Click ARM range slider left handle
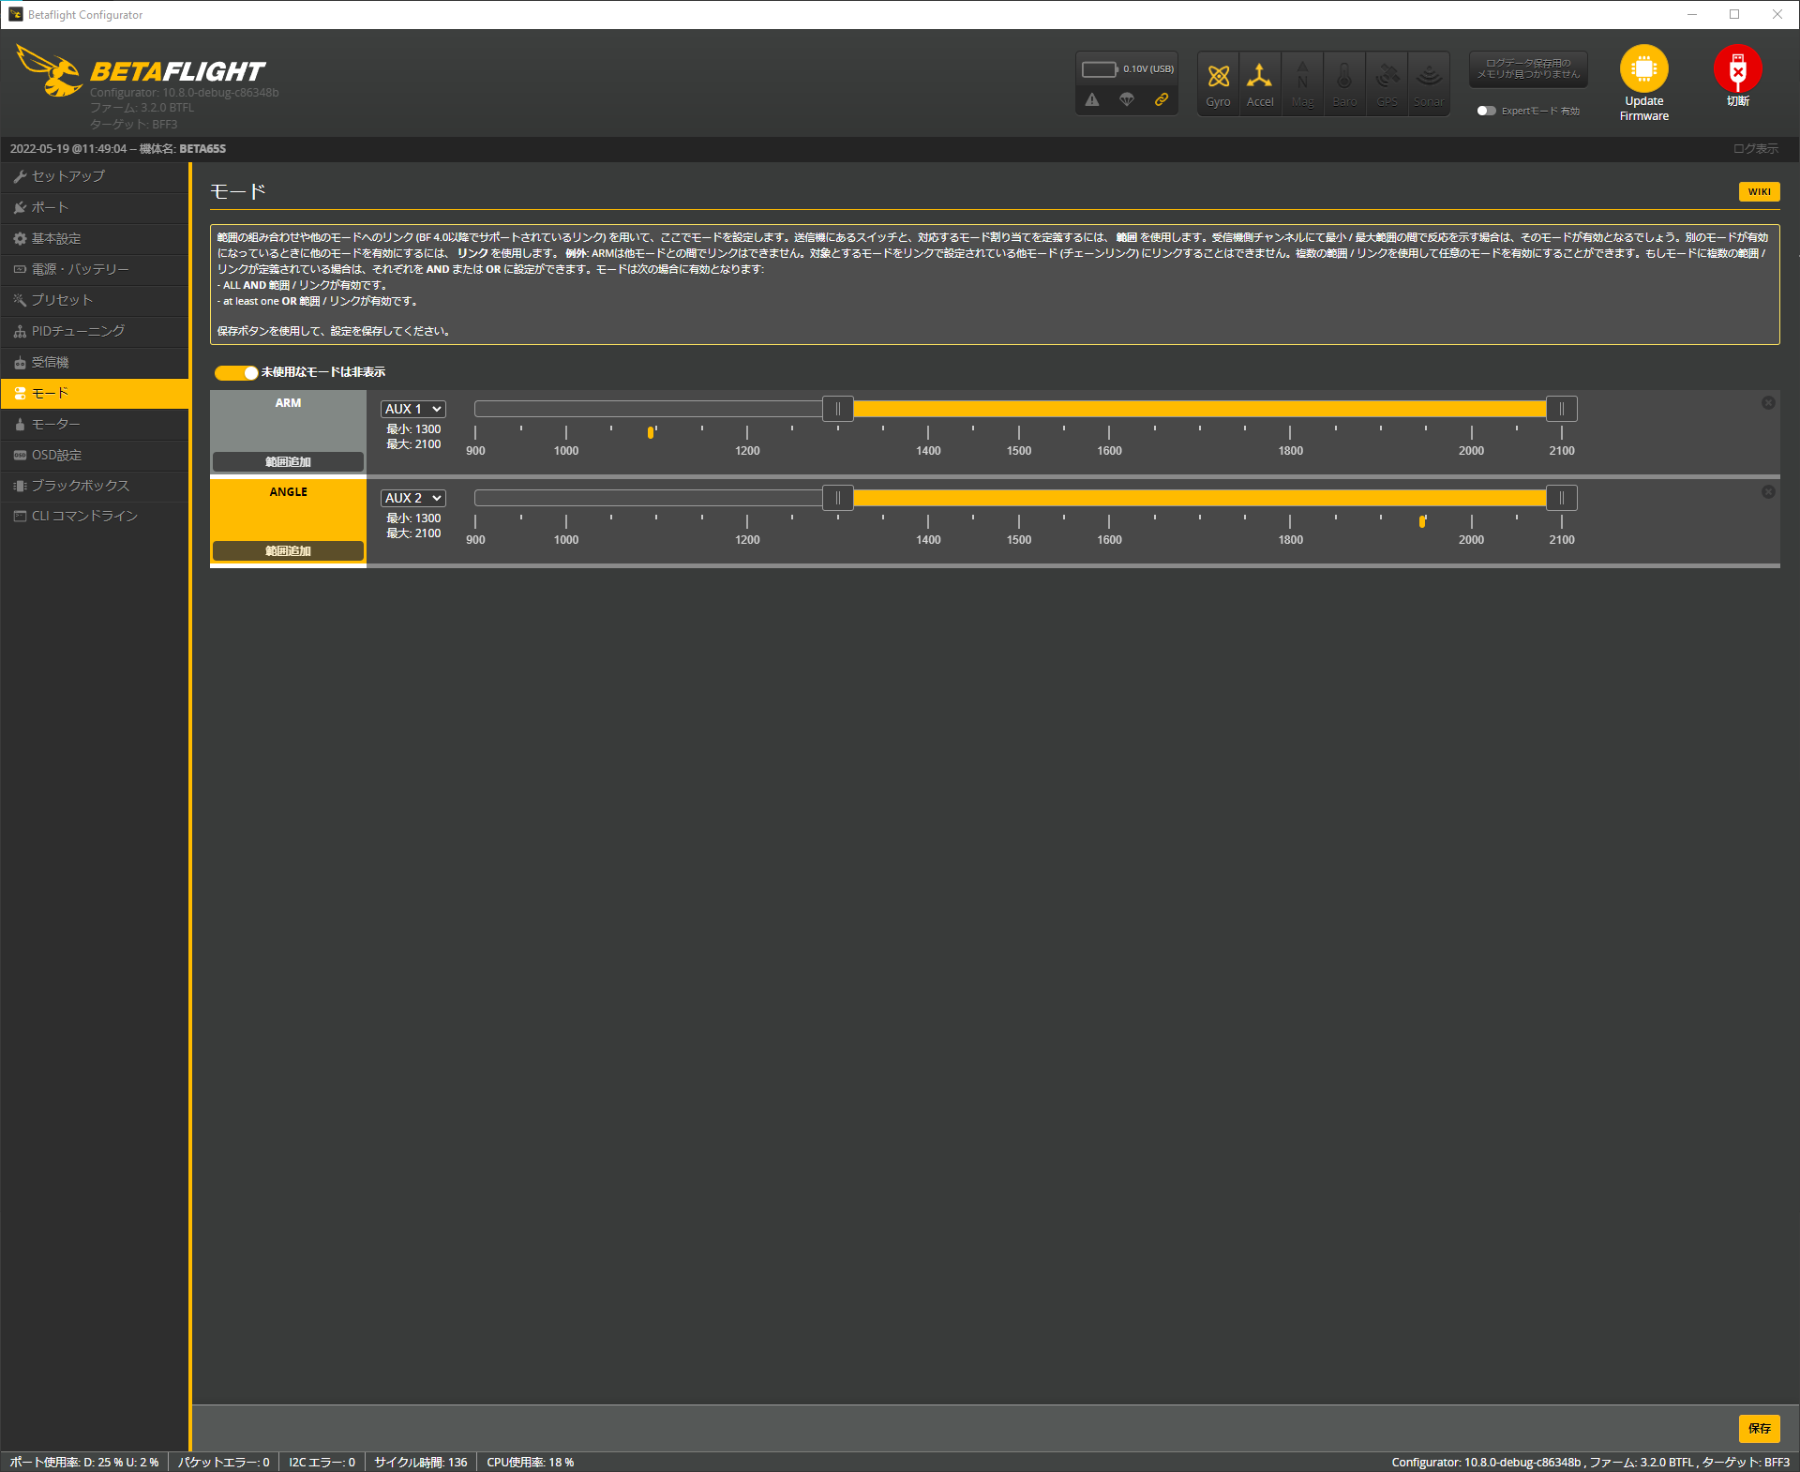 click(837, 409)
